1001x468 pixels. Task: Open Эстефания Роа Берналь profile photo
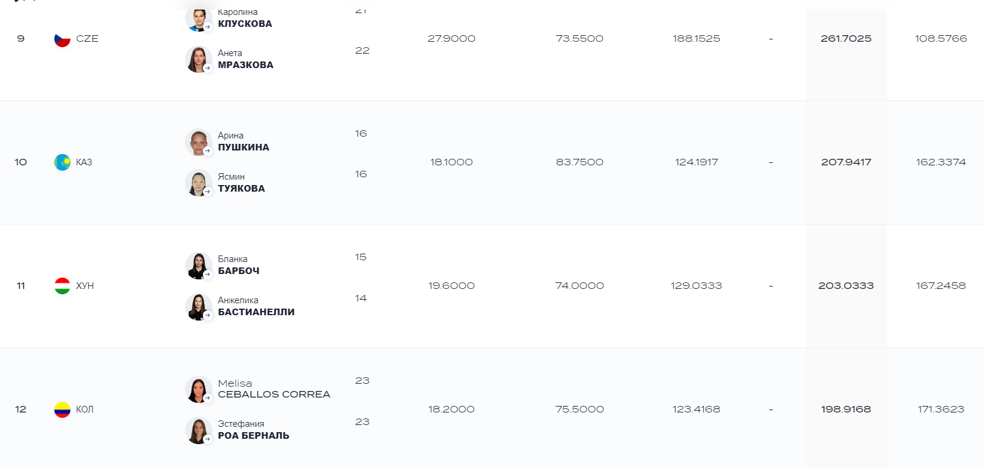tap(198, 430)
